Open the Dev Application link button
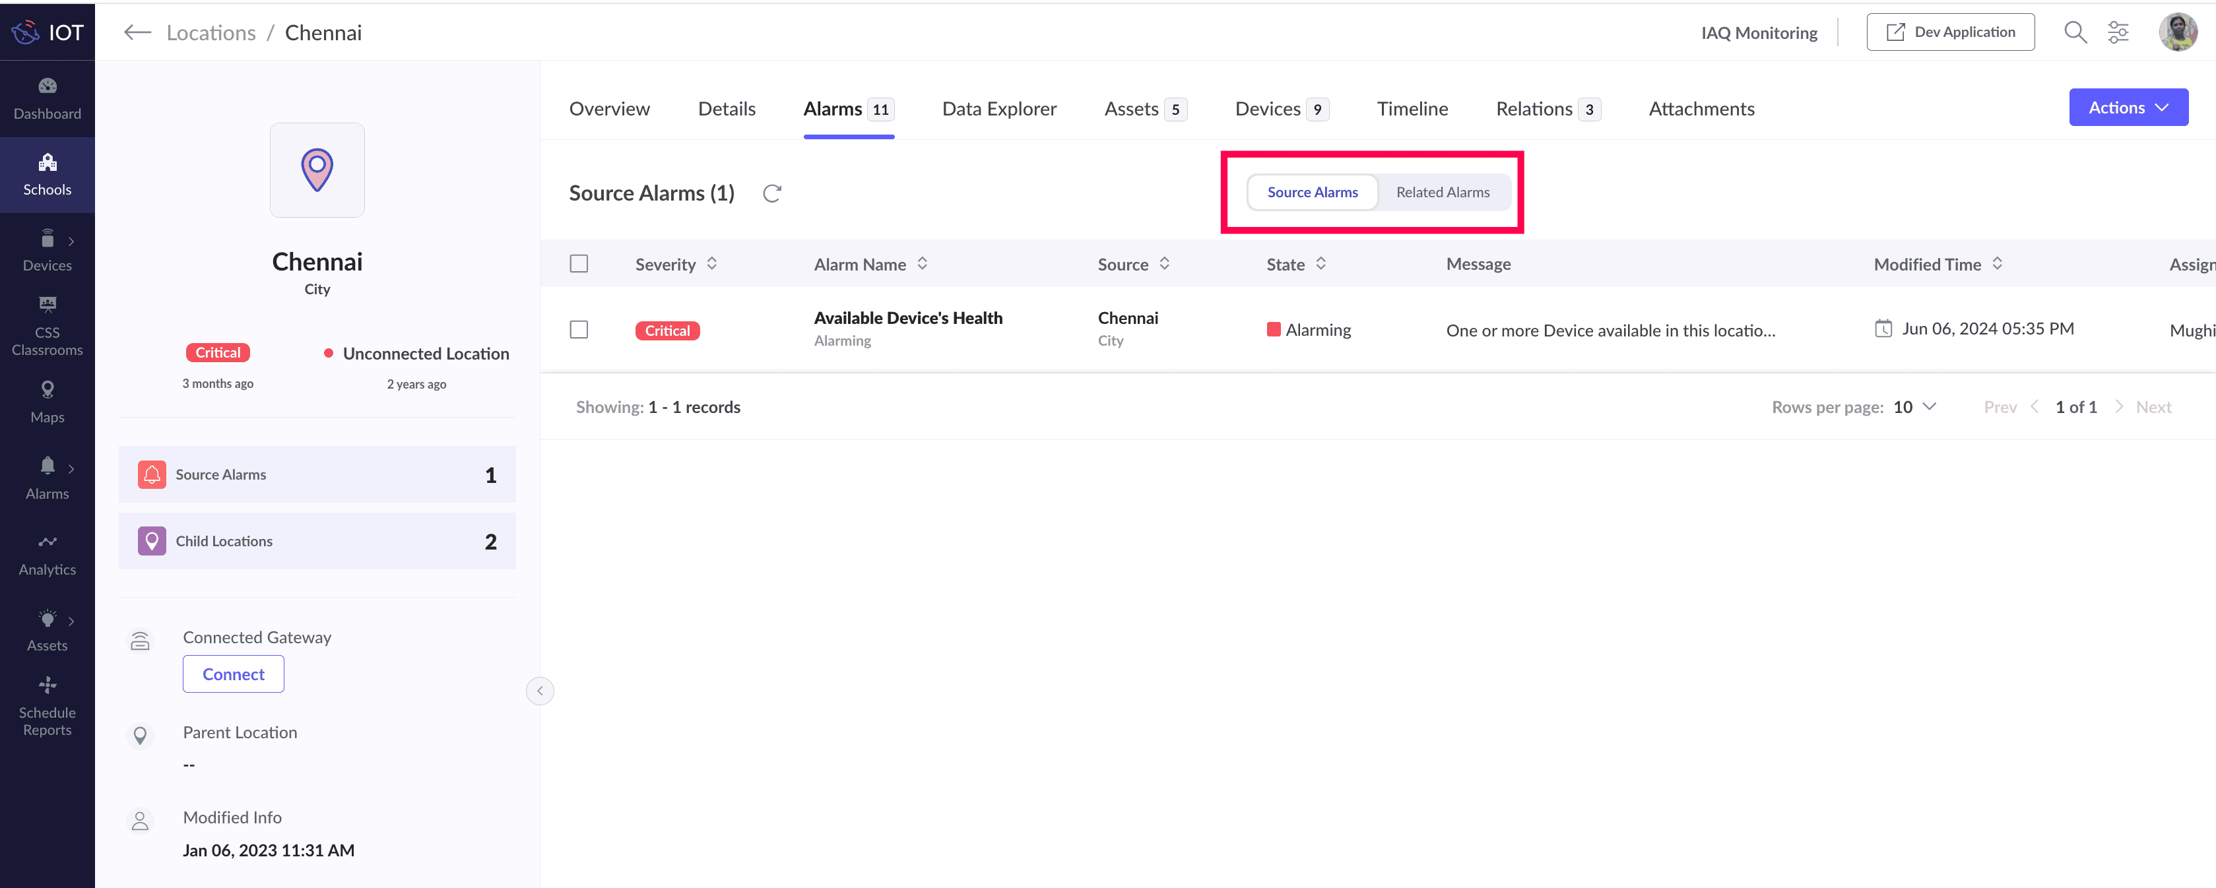This screenshot has width=2216, height=888. pyautogui.click(x=1949, y=33)
